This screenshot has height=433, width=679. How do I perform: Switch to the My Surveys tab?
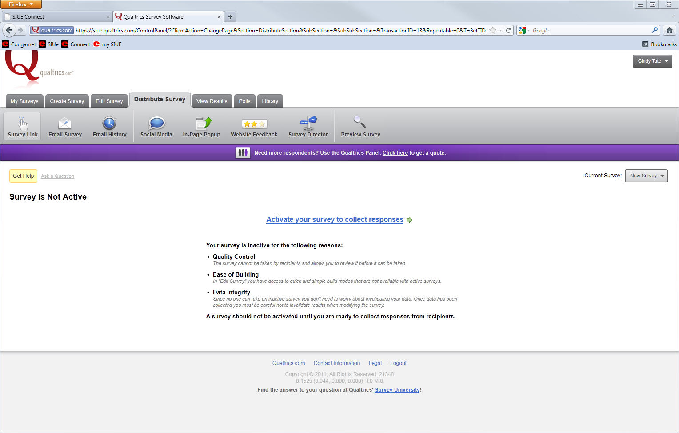(24, 101)
